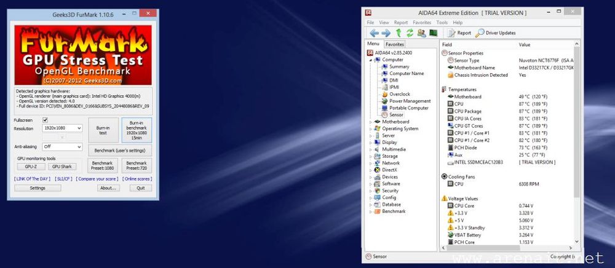
Task: Click the Driver Updates toolbar button
Action: [x=496, y=33]
